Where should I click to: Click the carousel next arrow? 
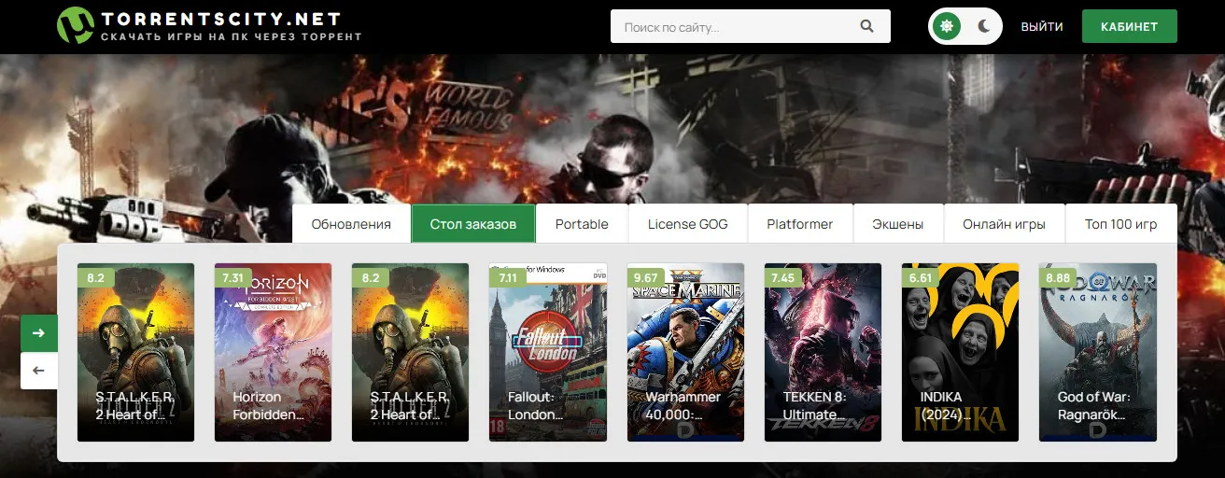point(39,333)
